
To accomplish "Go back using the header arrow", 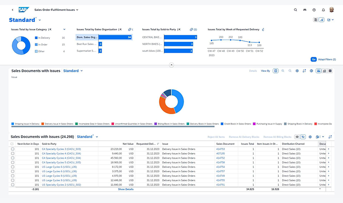I will point(12,9).
